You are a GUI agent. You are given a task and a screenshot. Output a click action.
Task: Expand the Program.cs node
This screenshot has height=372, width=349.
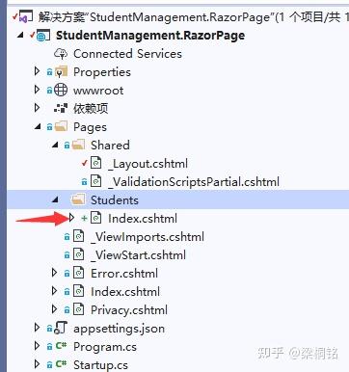point(38,346)
